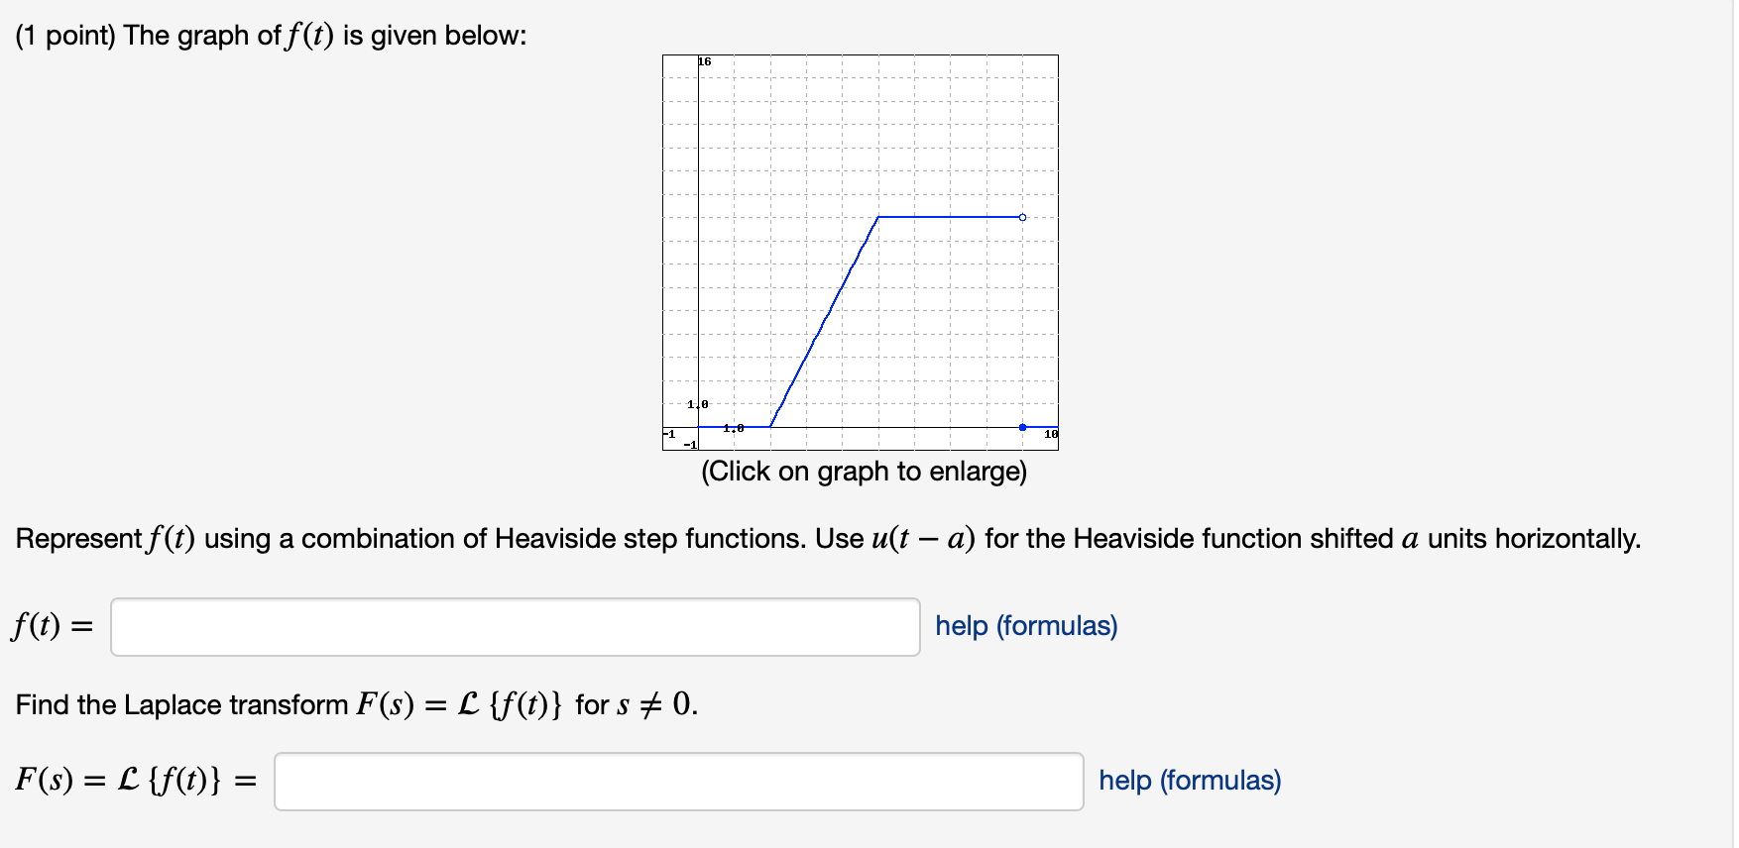The width and height of the screenshot is (1739, 848).
Task: Click the (Click on graph to enlarge) caption
Action: click(x=865, y=473)
